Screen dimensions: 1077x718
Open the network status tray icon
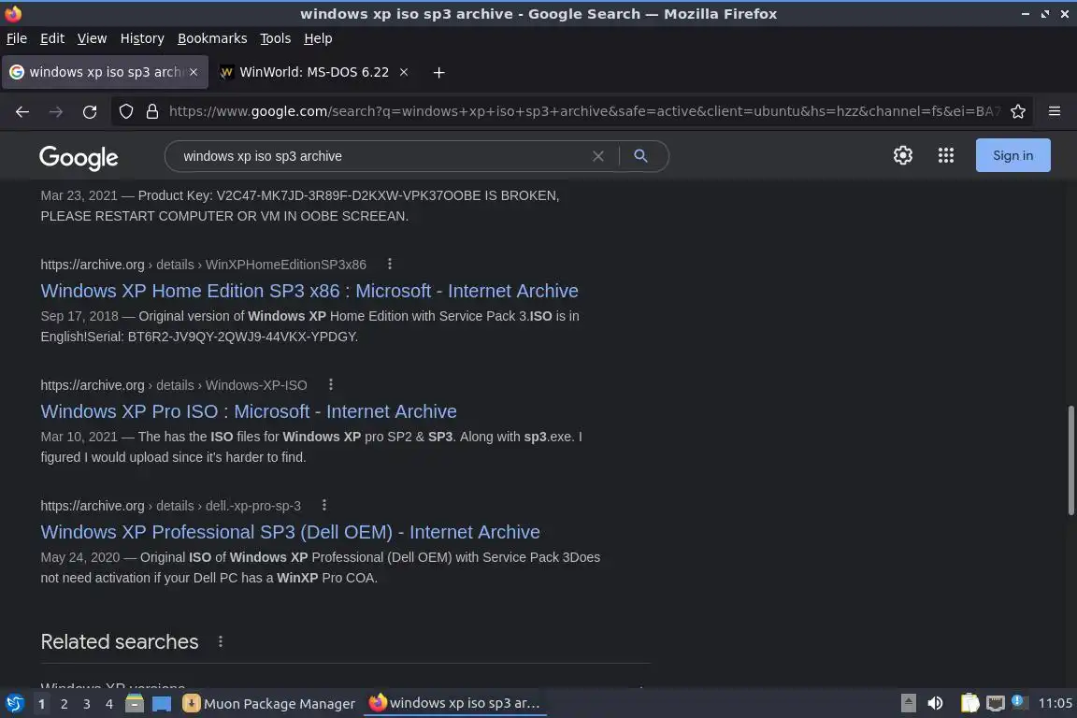[x=996, y=703]
